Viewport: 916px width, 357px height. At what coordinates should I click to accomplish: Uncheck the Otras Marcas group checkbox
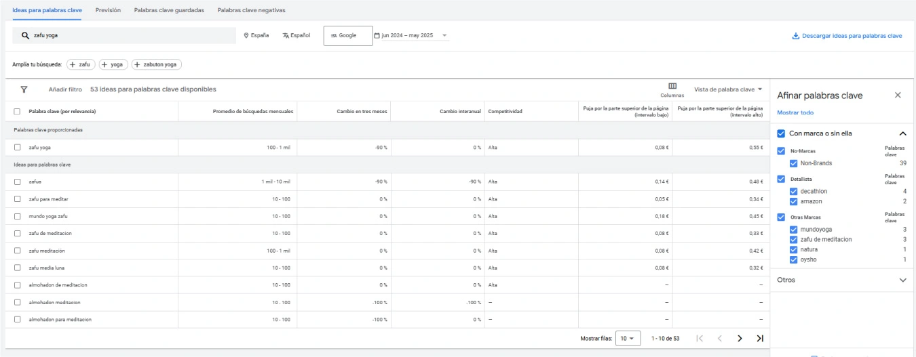point(781,217)
